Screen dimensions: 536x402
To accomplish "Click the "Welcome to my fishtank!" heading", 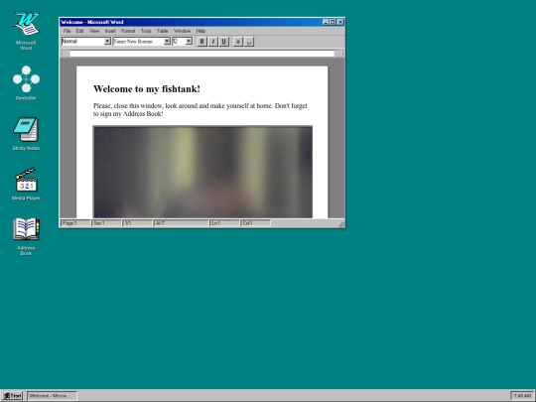I will click(x=147, y=89).
